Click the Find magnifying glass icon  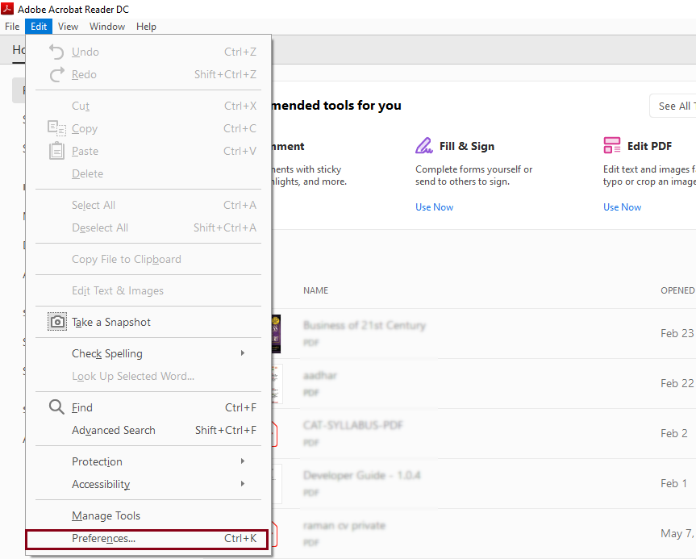tap(56, 407)
